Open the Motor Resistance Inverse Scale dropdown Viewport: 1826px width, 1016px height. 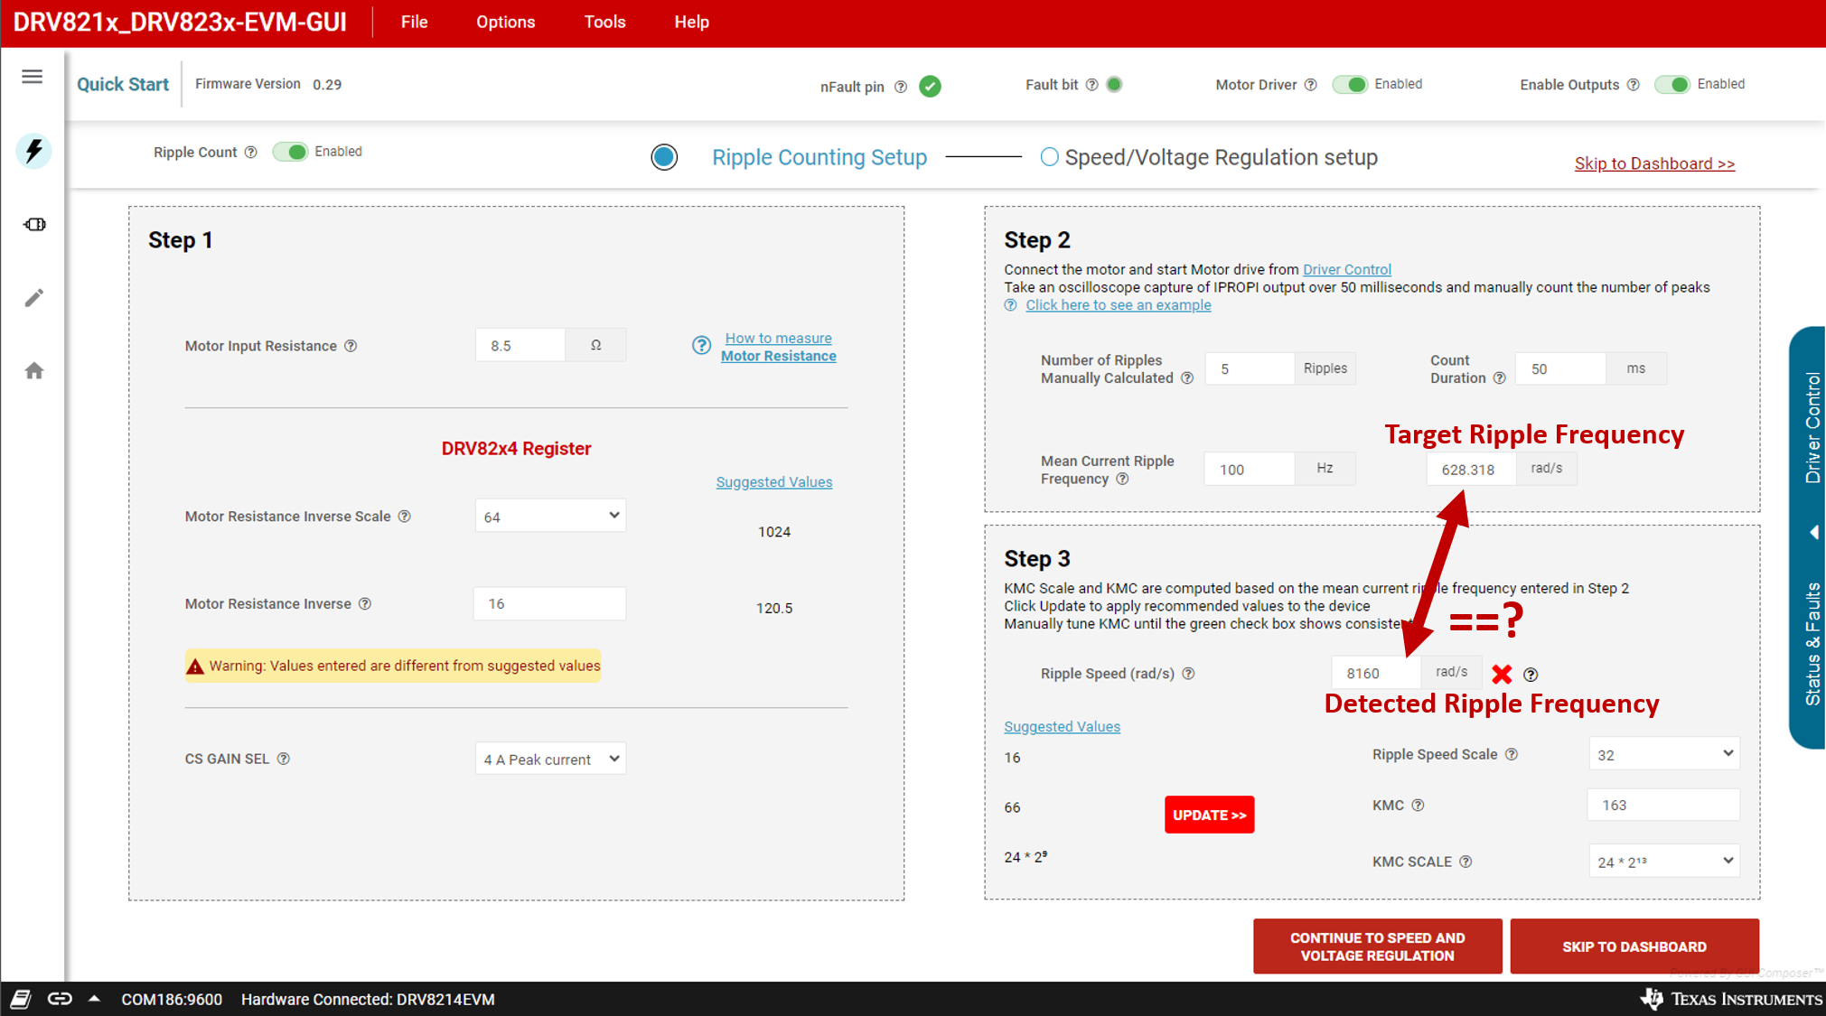pyautogui.click(x=550, y=516)
